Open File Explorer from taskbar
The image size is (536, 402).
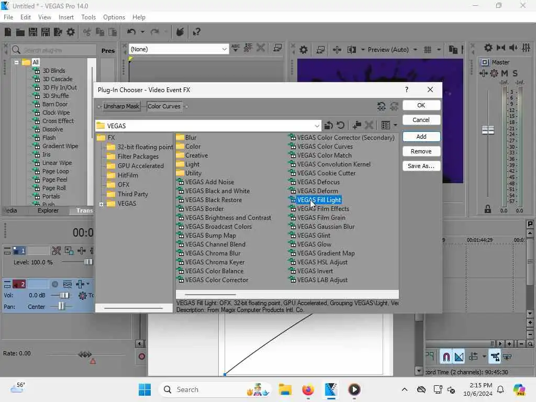[x=285, y=389]
